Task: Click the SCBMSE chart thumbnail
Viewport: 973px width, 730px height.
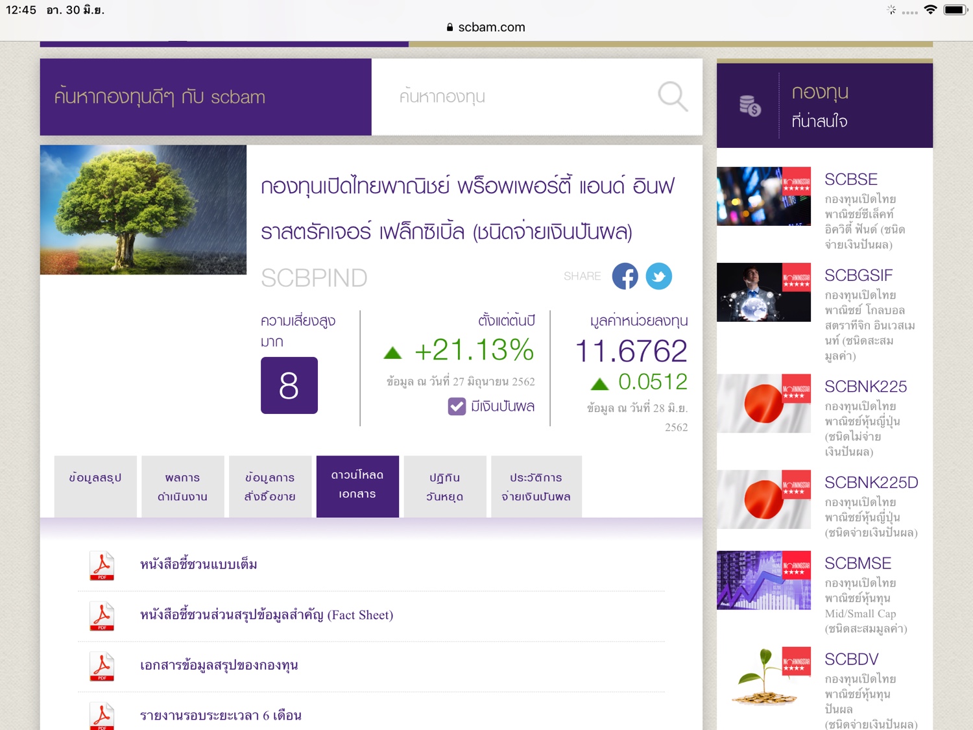Action: [x=763, y=580]
